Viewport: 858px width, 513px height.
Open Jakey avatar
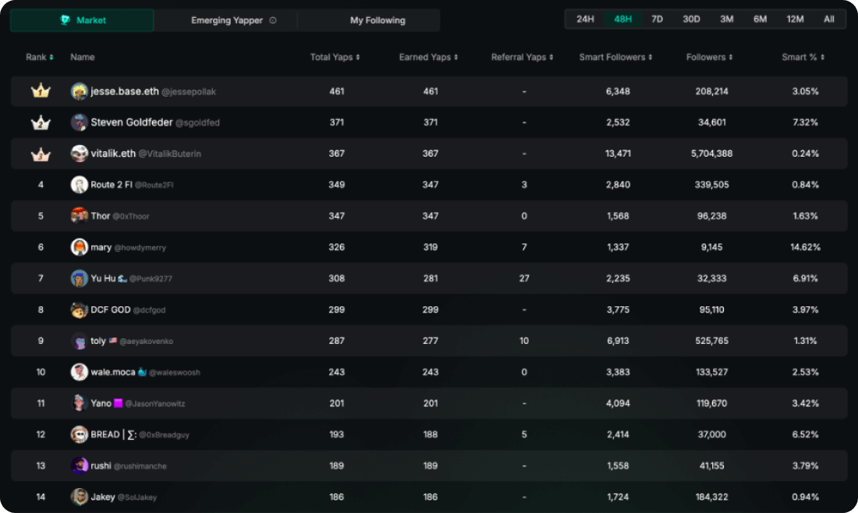click(80, 497)
